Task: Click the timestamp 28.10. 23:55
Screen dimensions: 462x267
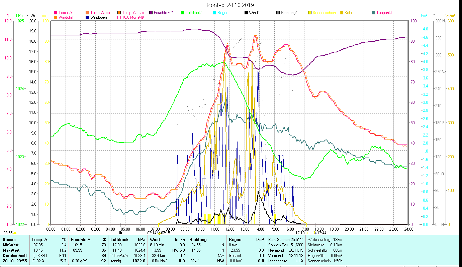Action: 15,261
